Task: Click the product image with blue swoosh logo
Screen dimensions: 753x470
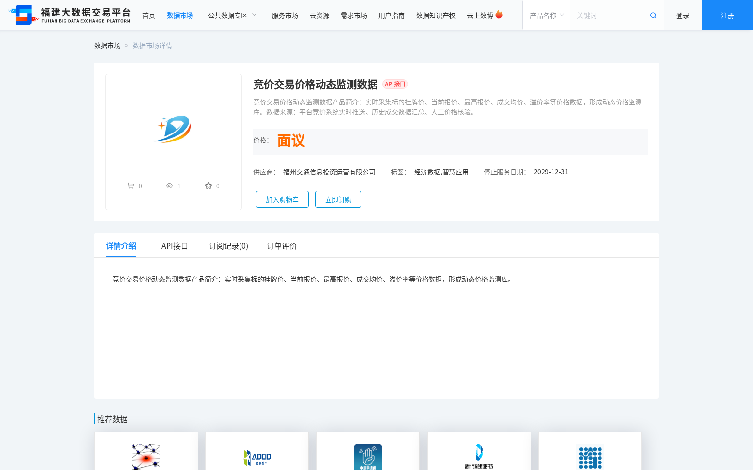Action: pyautogui.click(x=173, y=129)
